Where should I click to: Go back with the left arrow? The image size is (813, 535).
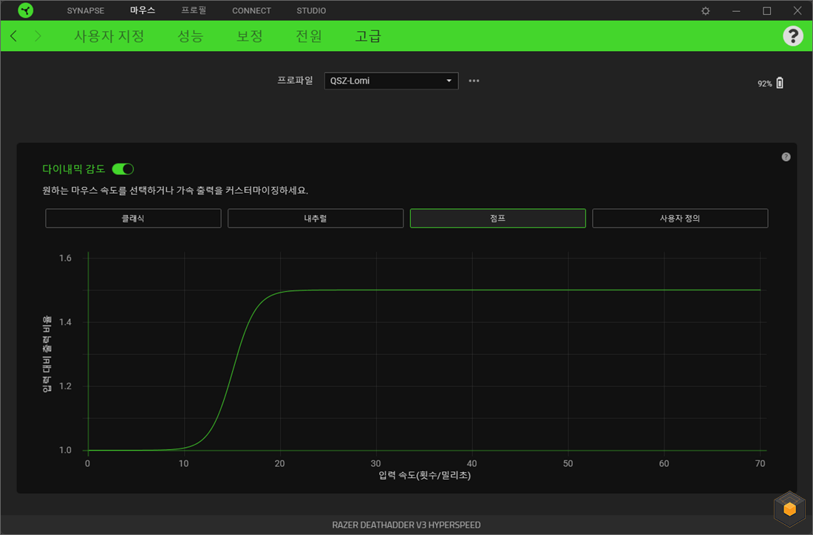tap(14, 35)
